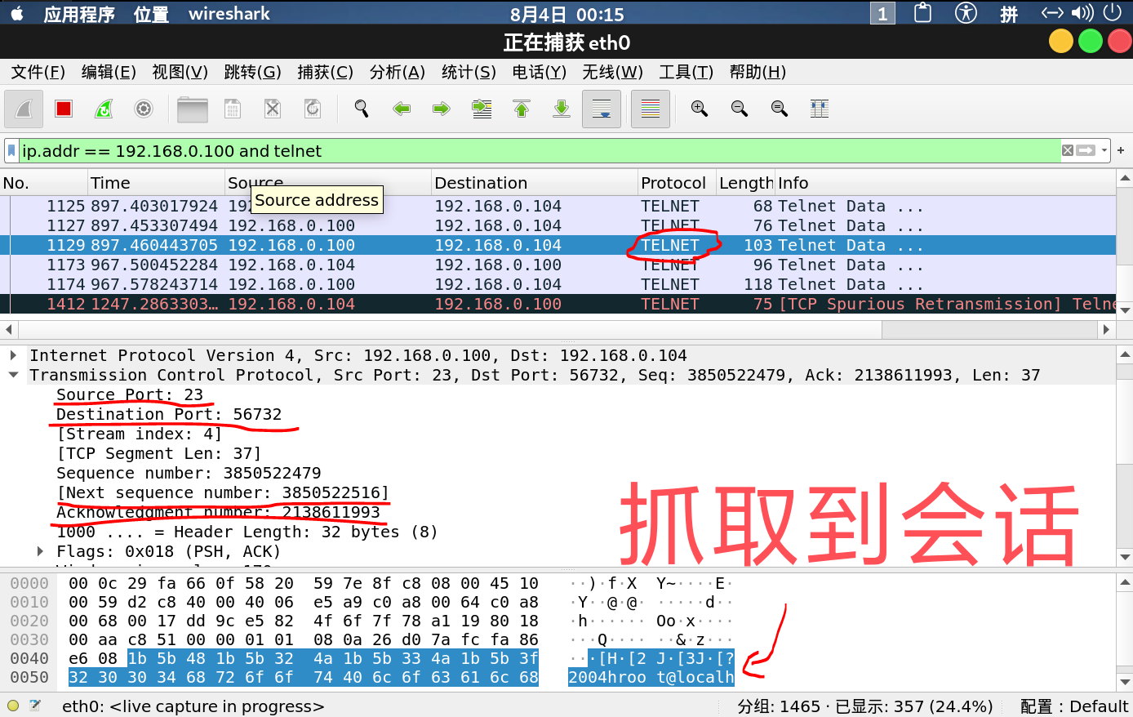Toggle the display filter bookmark button
This screenshot has width=1133, height=717.
(11, 151)
